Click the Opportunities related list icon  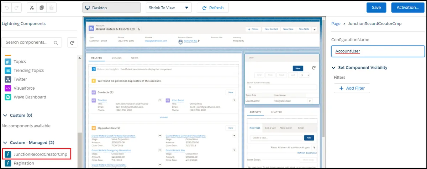[94, 128]
